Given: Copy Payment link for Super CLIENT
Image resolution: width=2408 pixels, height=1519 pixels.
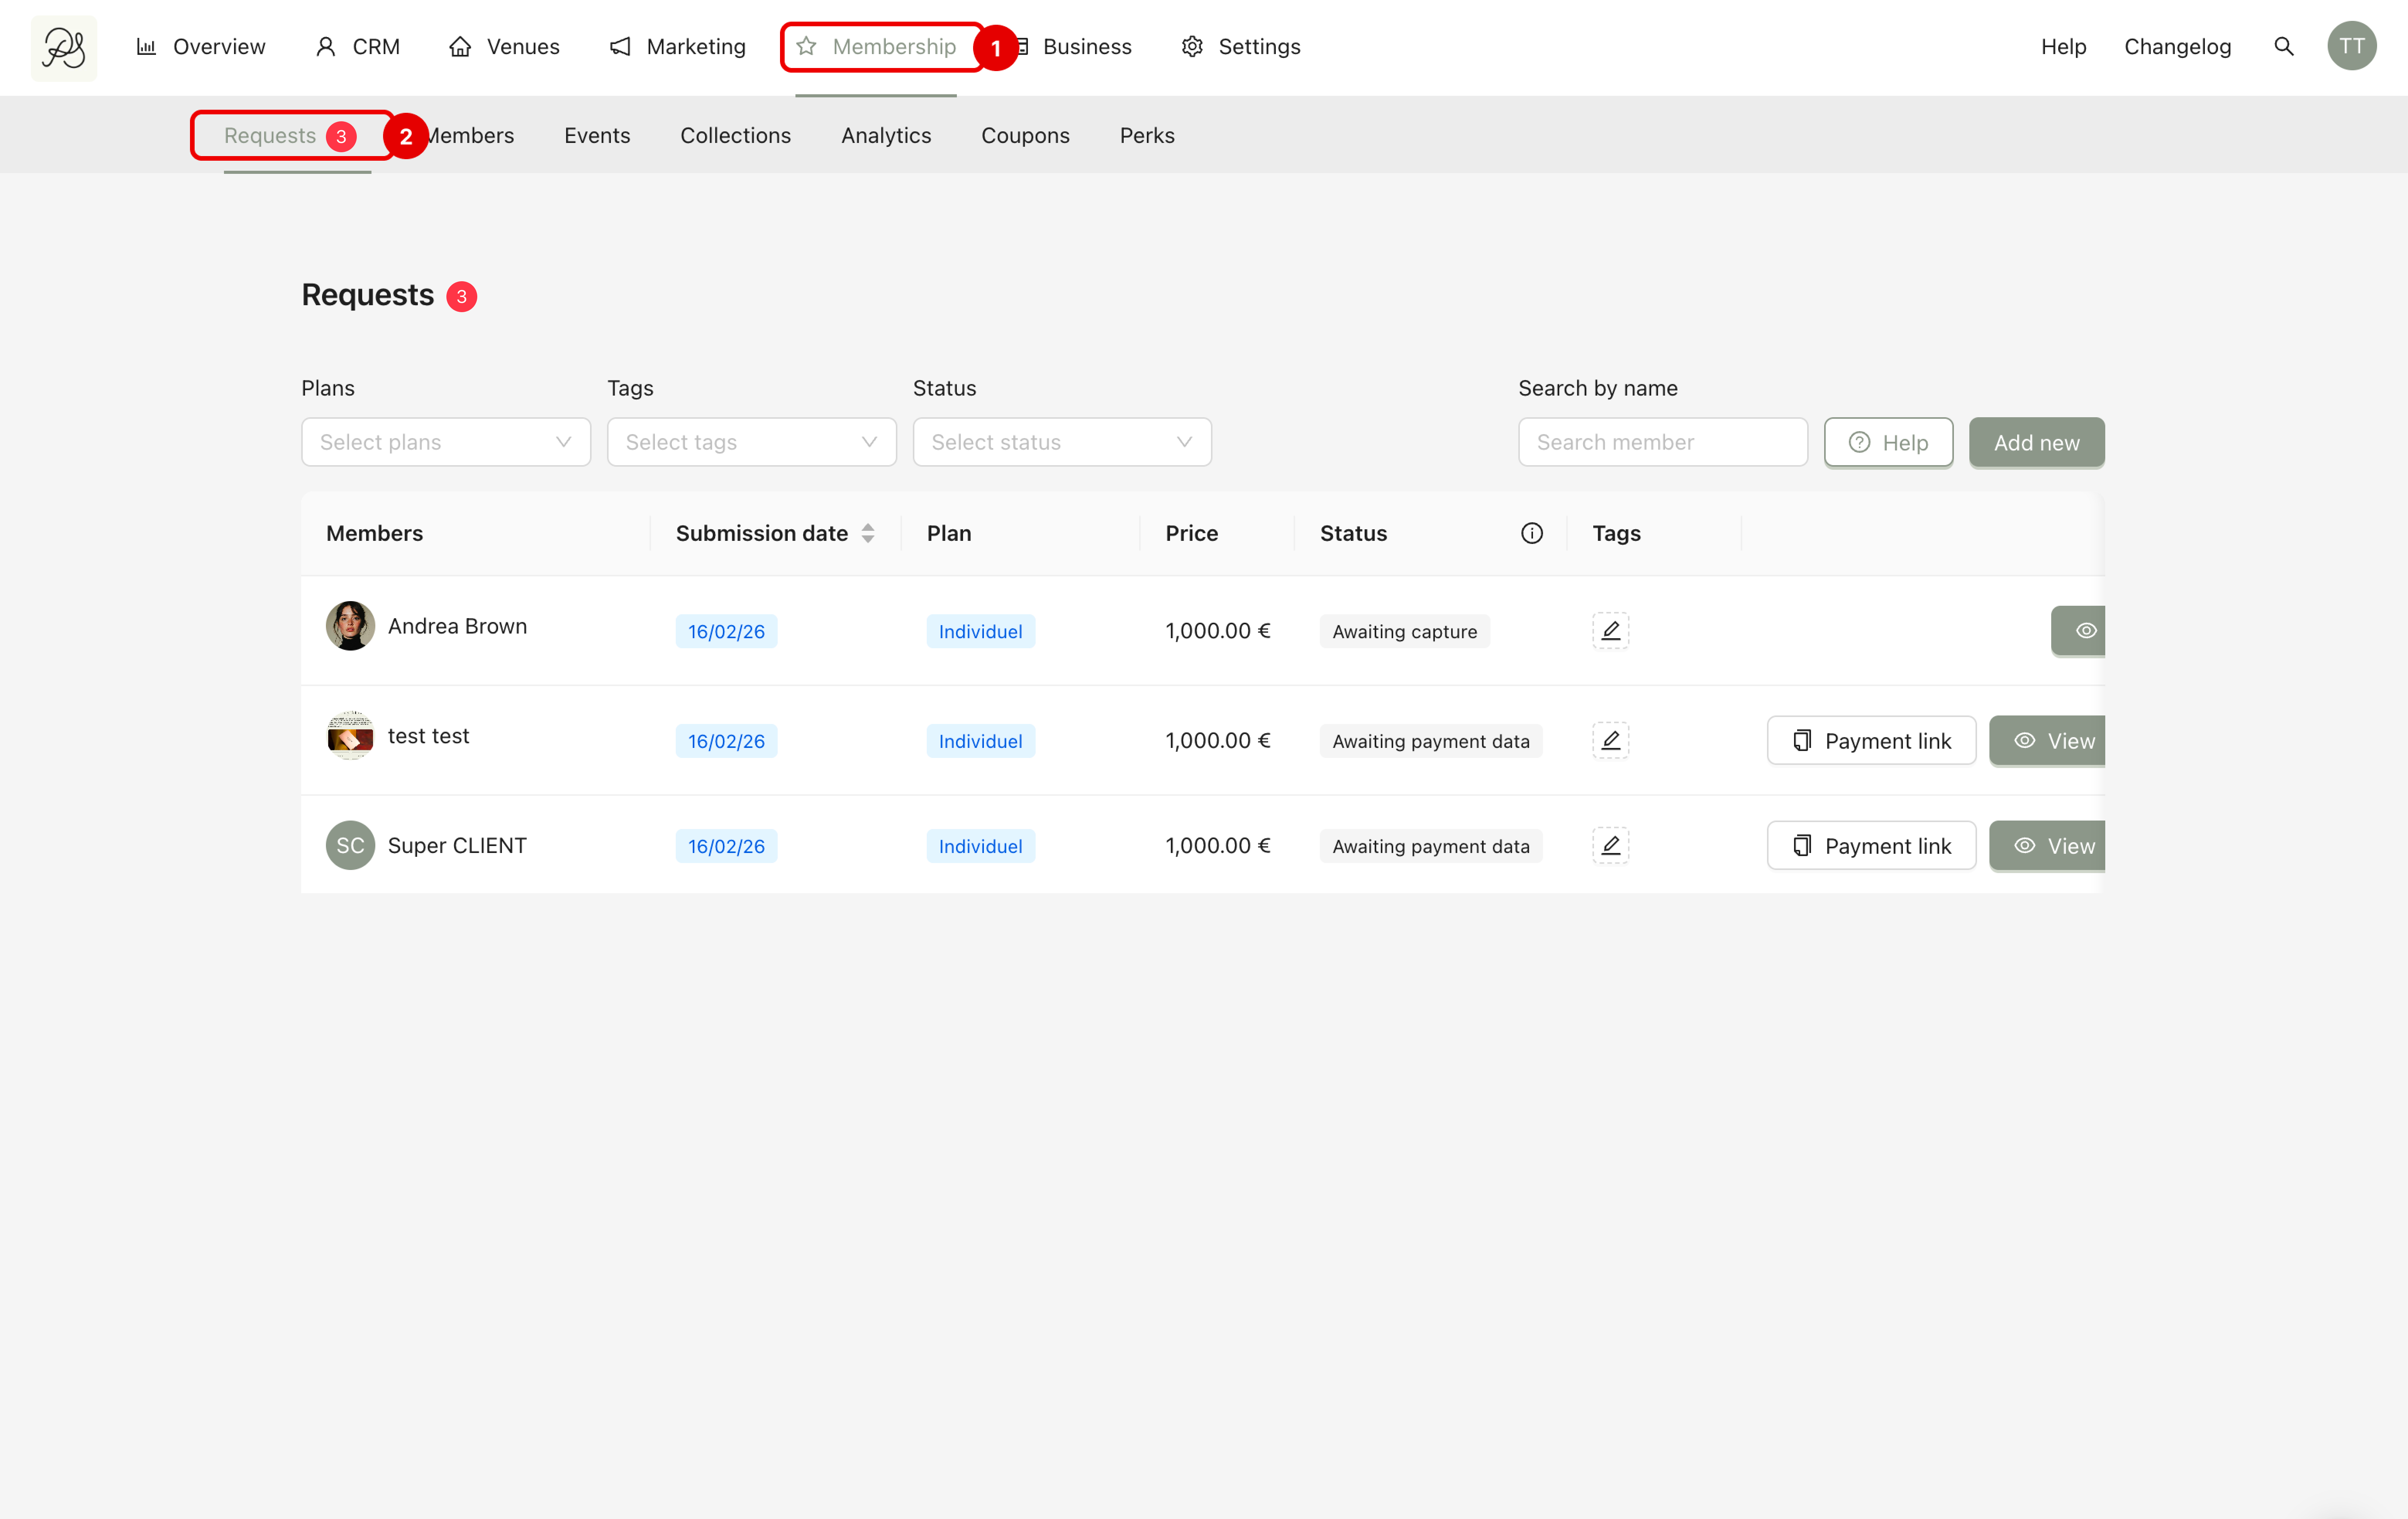Looking at the screenshot, I should coord(1870,846).
